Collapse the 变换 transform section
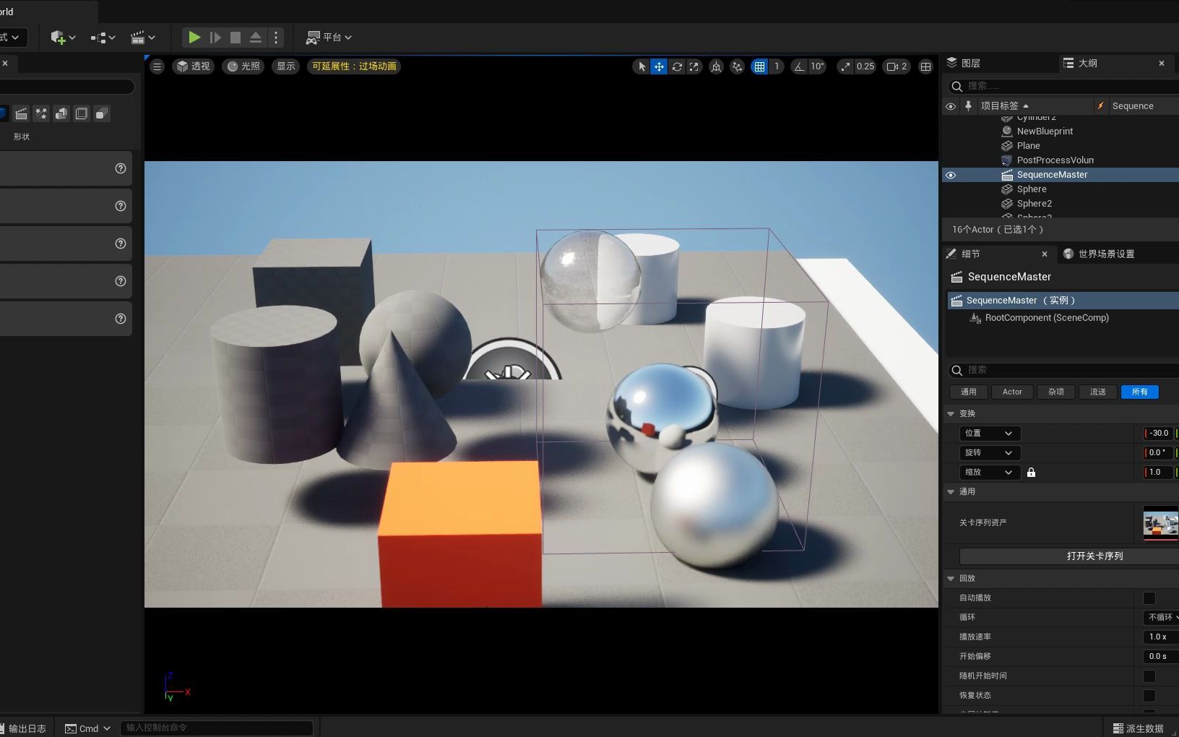The height and width of the screenshot is (737, 1179). 951,413
